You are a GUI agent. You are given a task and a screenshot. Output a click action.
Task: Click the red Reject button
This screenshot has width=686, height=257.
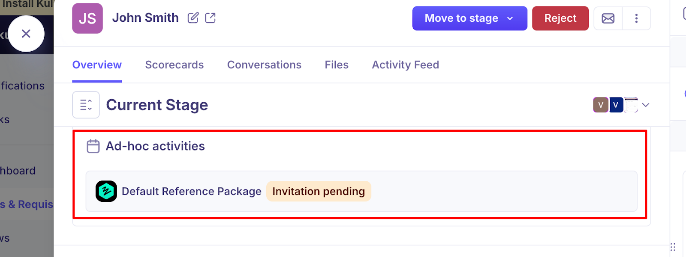click(560, 18)
